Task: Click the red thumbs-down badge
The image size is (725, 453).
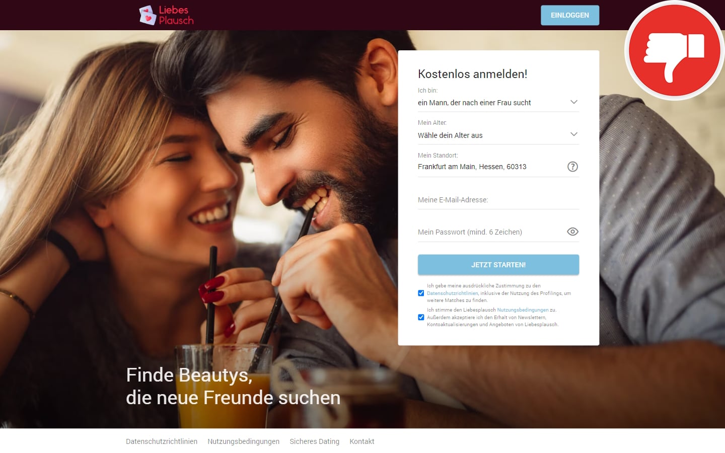Action: click(x=675, y=50)
